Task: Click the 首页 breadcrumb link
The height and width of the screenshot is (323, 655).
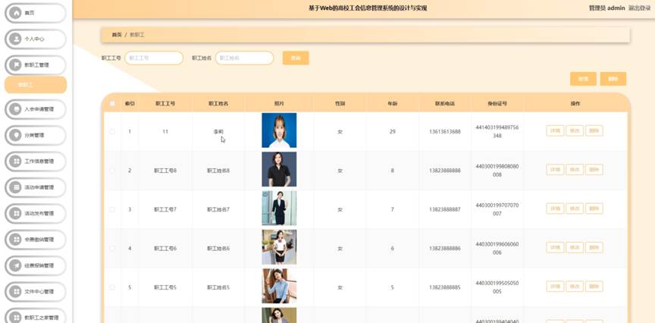Action: (x=117, y=35)
